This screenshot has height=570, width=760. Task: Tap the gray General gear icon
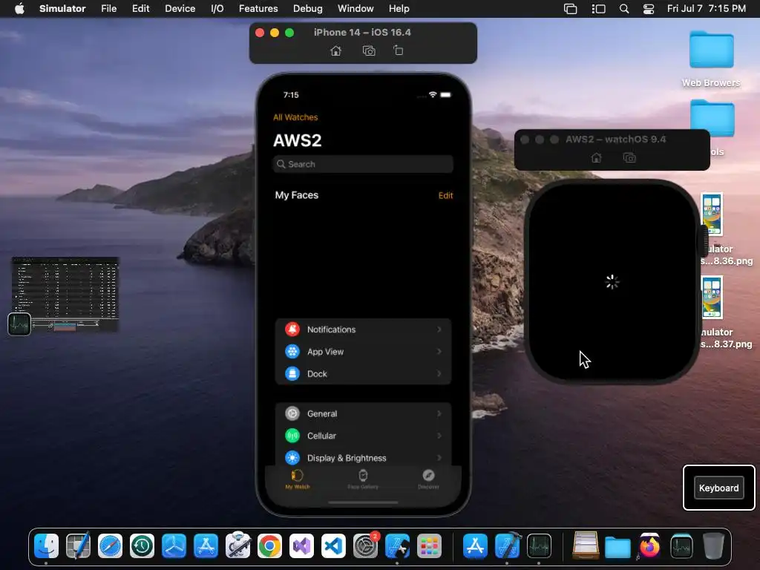click(292, 413)
